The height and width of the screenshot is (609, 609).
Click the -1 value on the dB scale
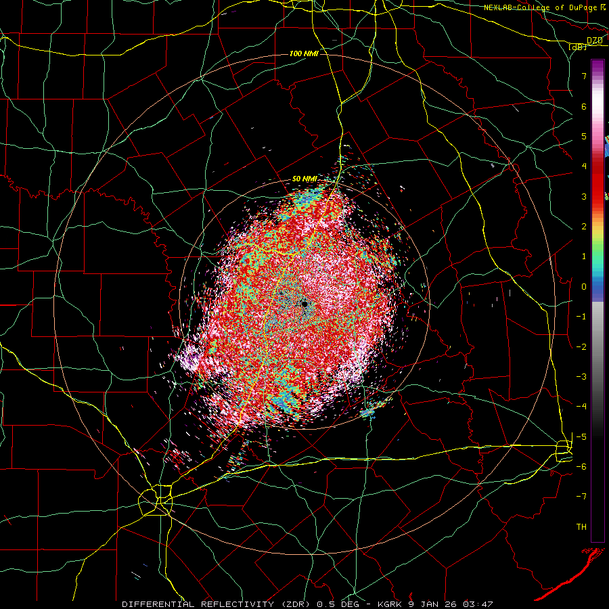(581, 317)
